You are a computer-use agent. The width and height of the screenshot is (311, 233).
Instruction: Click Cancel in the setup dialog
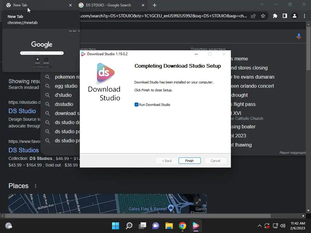(215, 161)
